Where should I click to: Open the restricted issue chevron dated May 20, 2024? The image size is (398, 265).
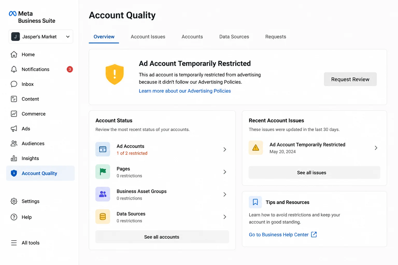(x=376, y=148)
